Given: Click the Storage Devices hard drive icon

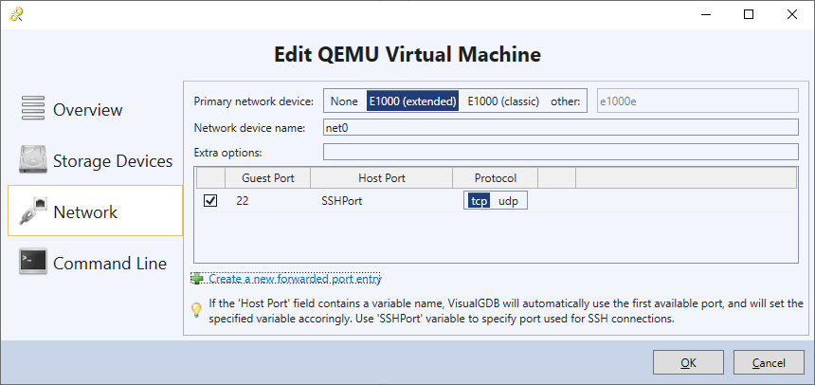Looking at the screenshot, I should tap(33, 159).
